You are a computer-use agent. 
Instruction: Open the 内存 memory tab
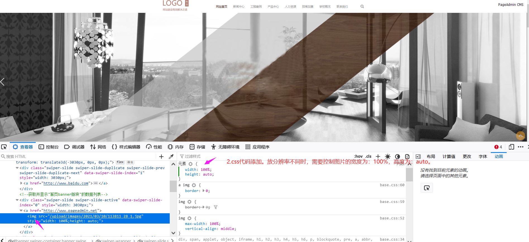176,147
